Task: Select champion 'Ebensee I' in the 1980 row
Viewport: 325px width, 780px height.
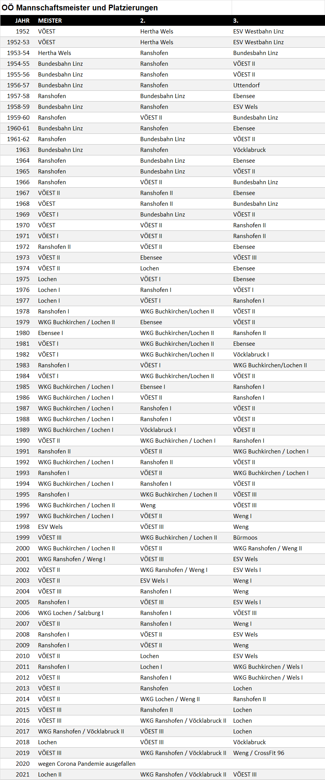Action: 50,333
